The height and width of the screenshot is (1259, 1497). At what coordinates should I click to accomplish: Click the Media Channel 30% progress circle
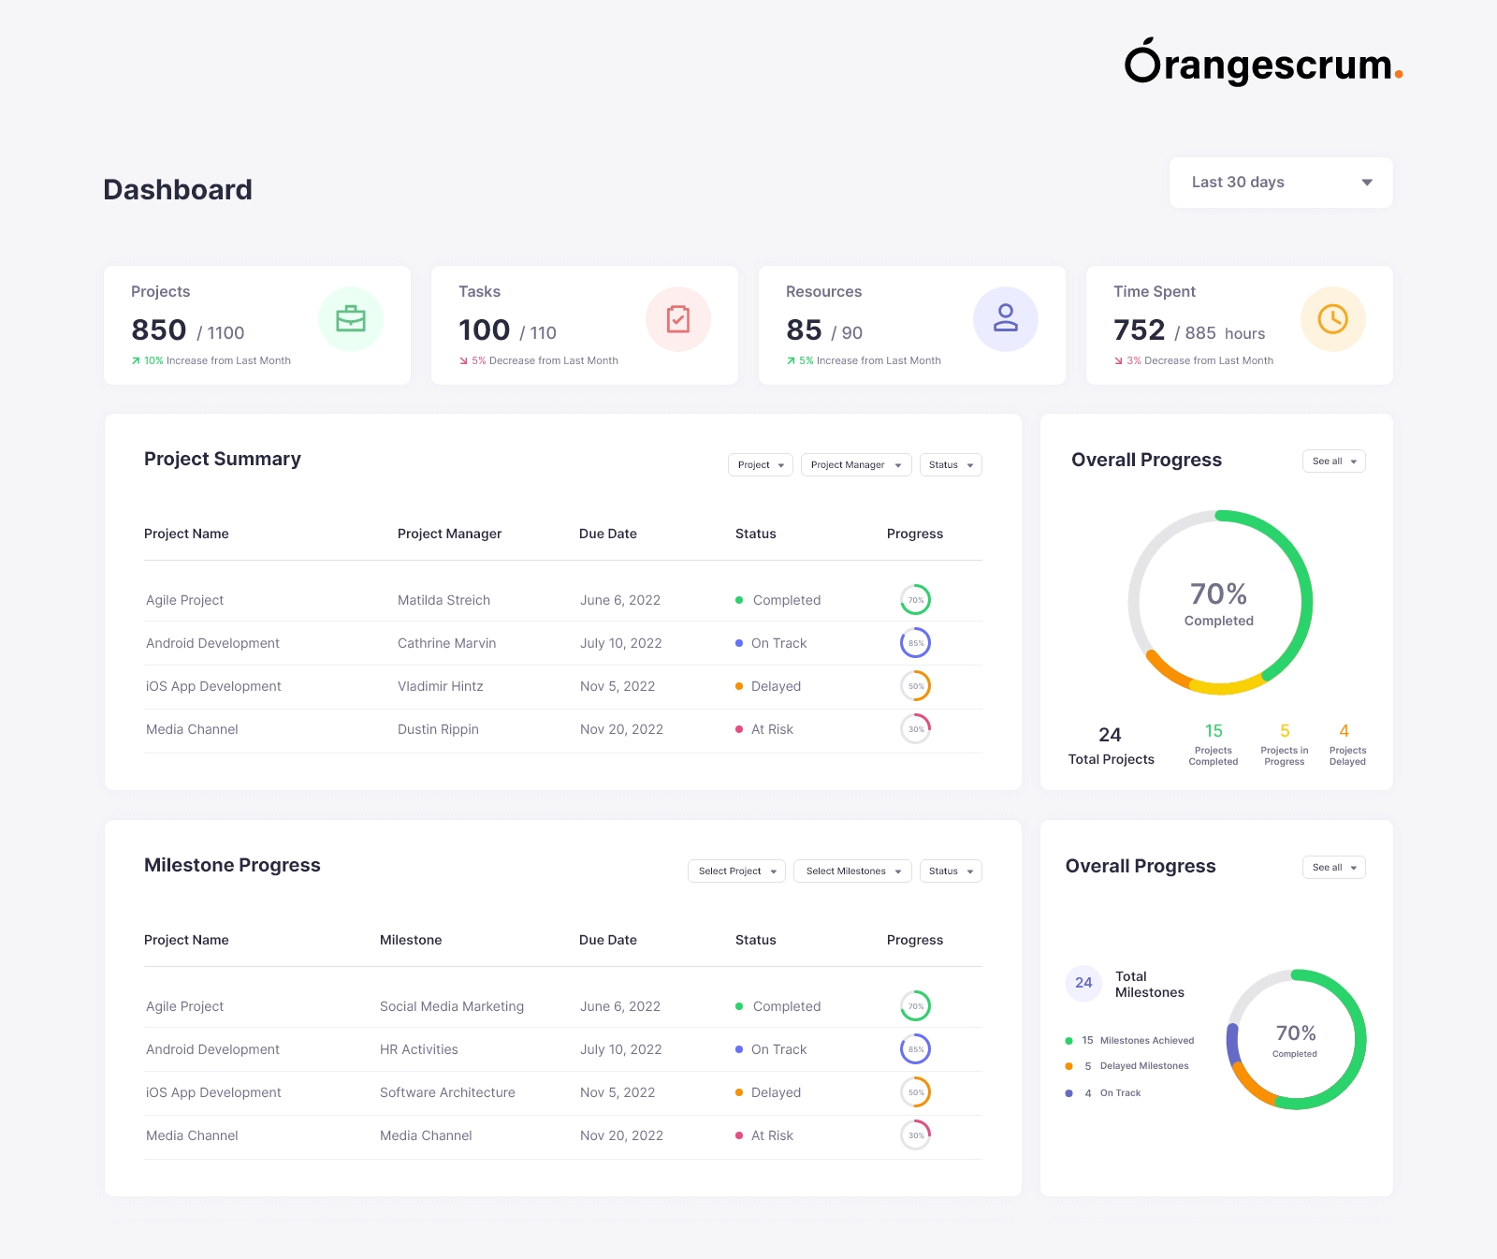[x=915, y=729]
